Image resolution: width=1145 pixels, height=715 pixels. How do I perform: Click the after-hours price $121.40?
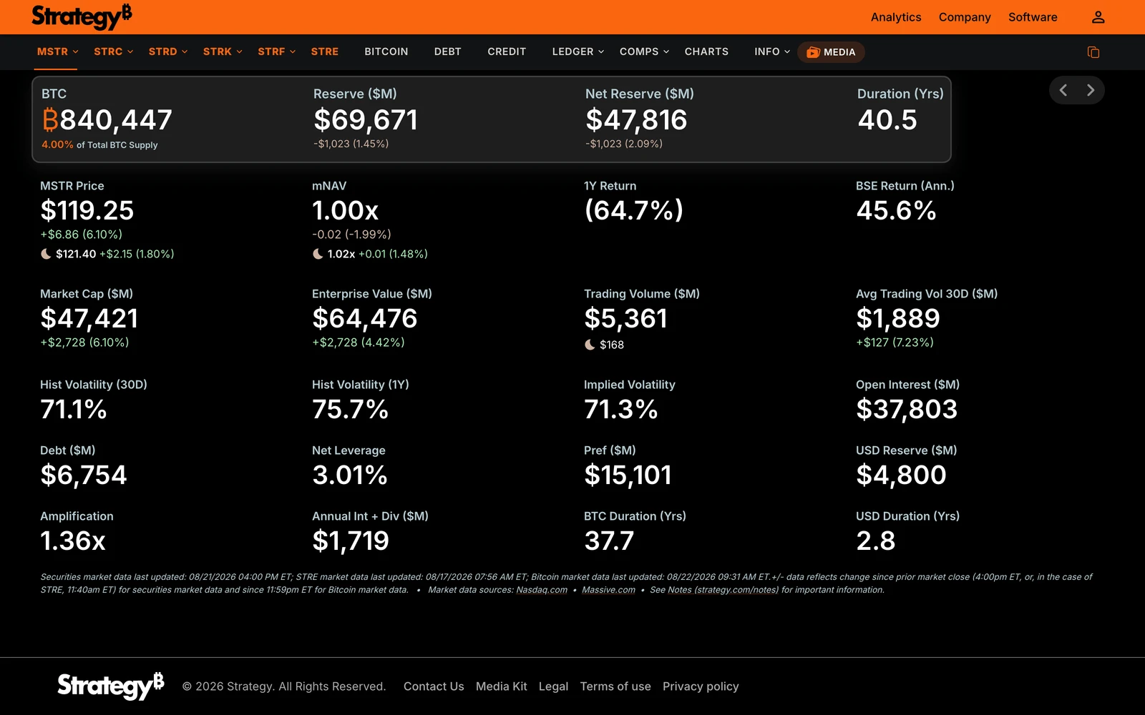tap(76, 254)
